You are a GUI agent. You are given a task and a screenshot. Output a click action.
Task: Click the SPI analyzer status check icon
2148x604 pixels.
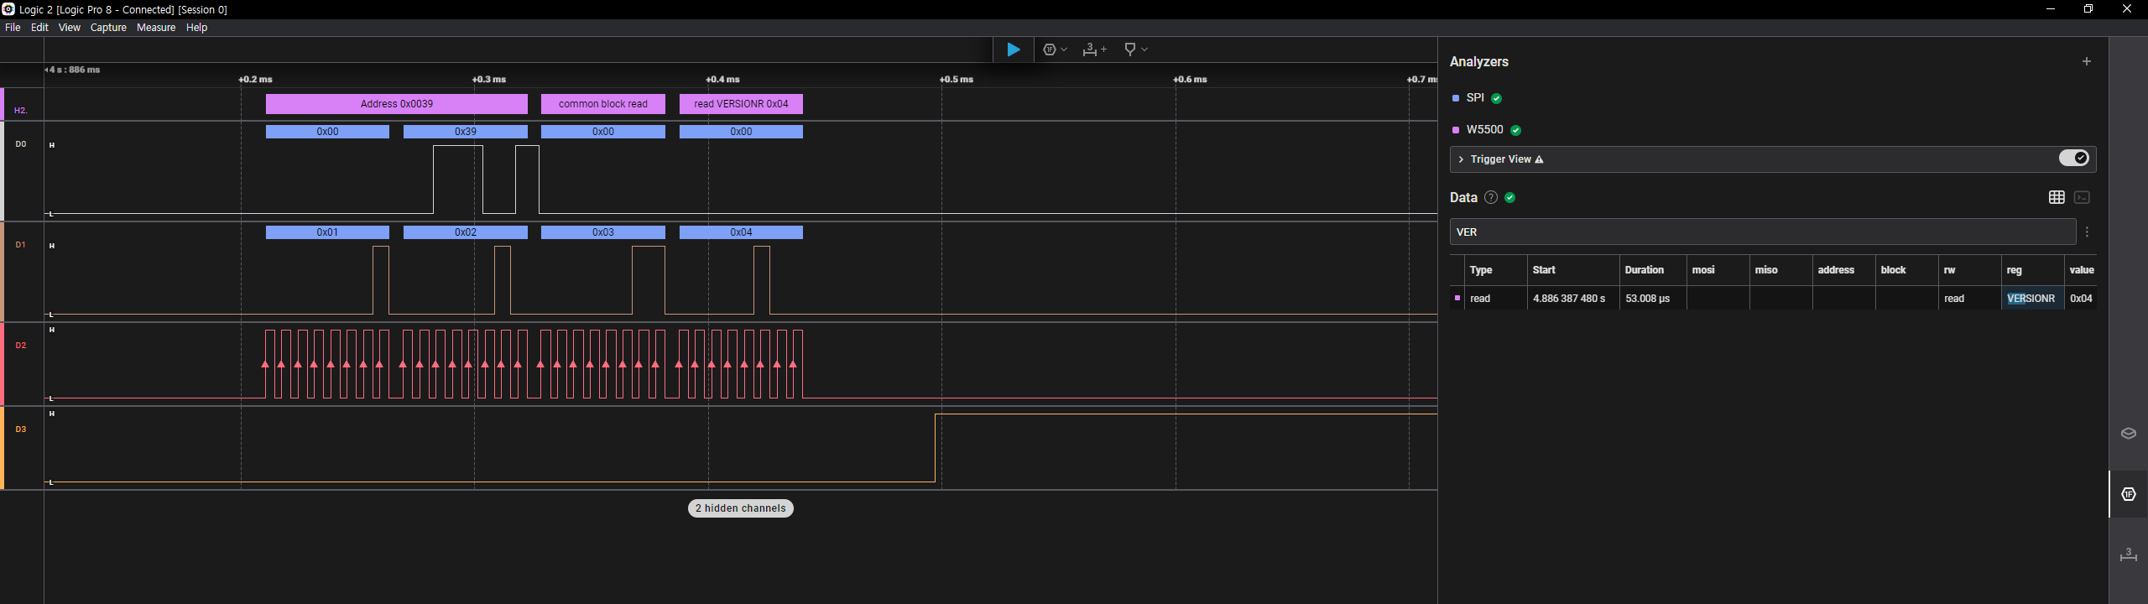click(x=1496, y=98)
